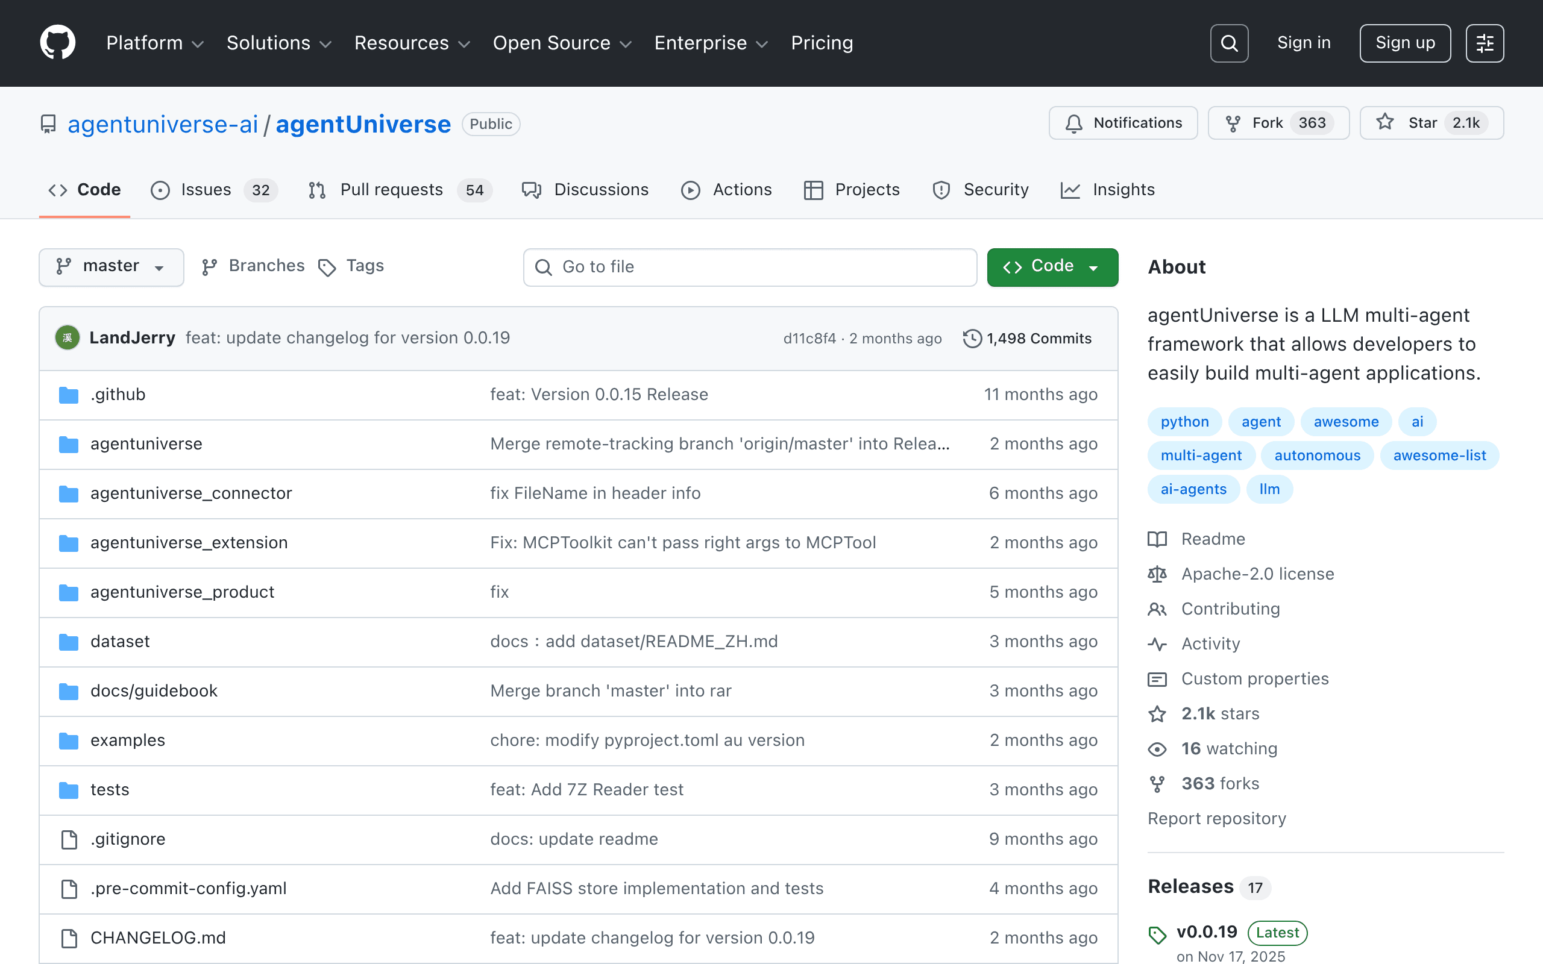Open 'feat: Add 7Z Reader test' commit message
Viewport: 1543px width, 964px height.
click(586, 790)
